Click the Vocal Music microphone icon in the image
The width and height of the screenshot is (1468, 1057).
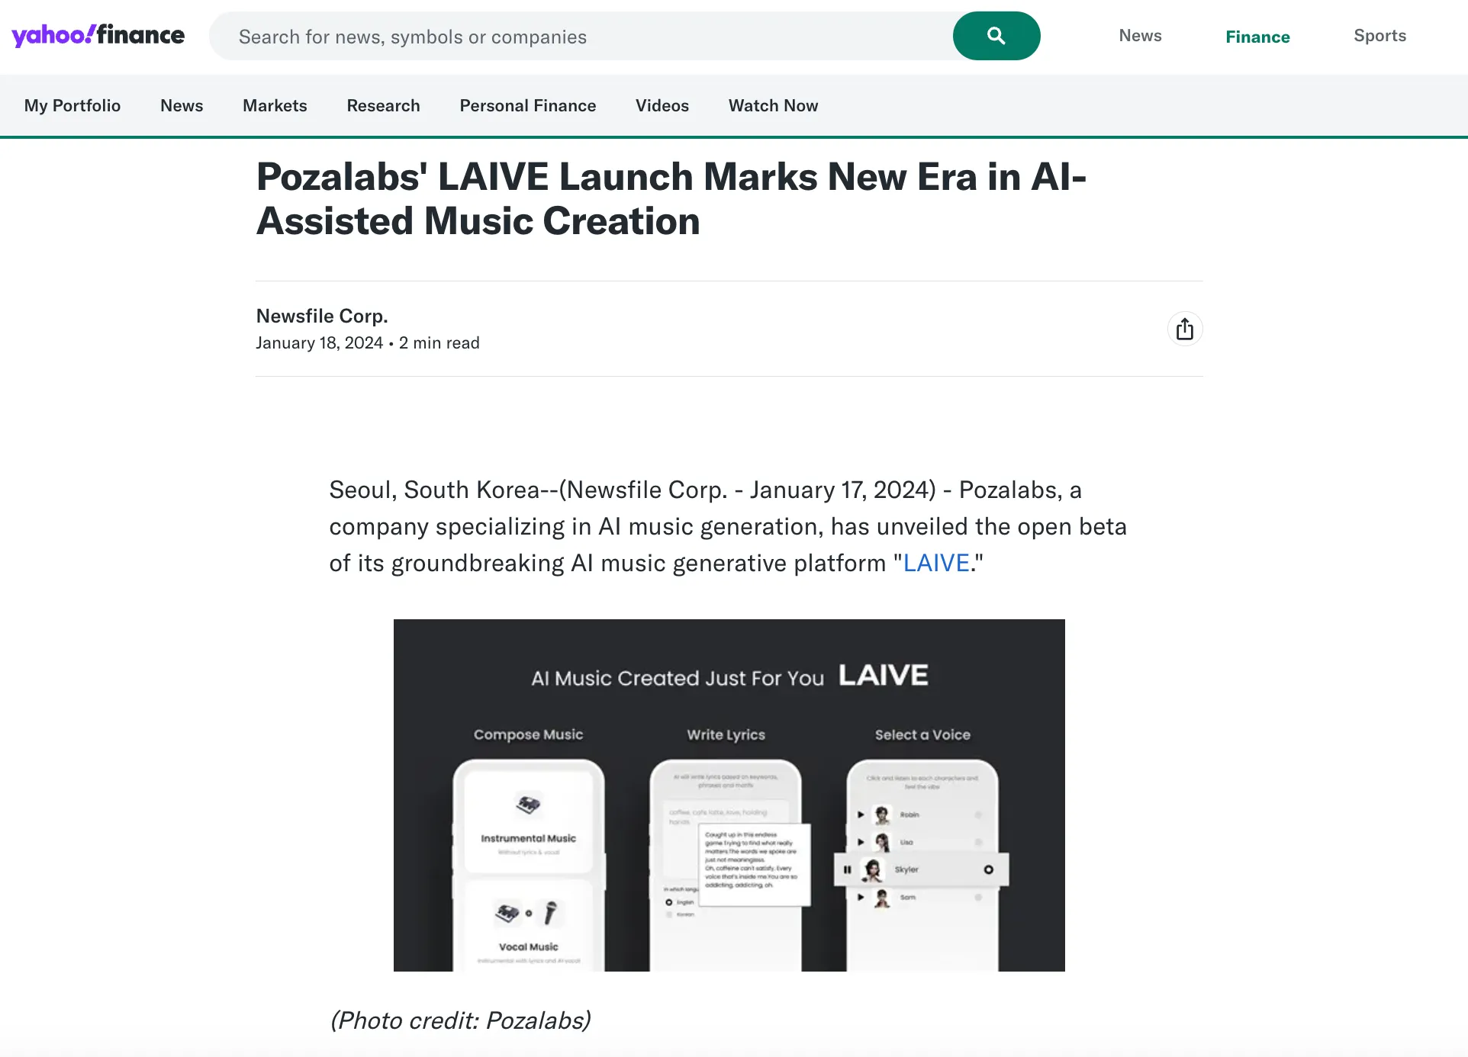(551, 912)
